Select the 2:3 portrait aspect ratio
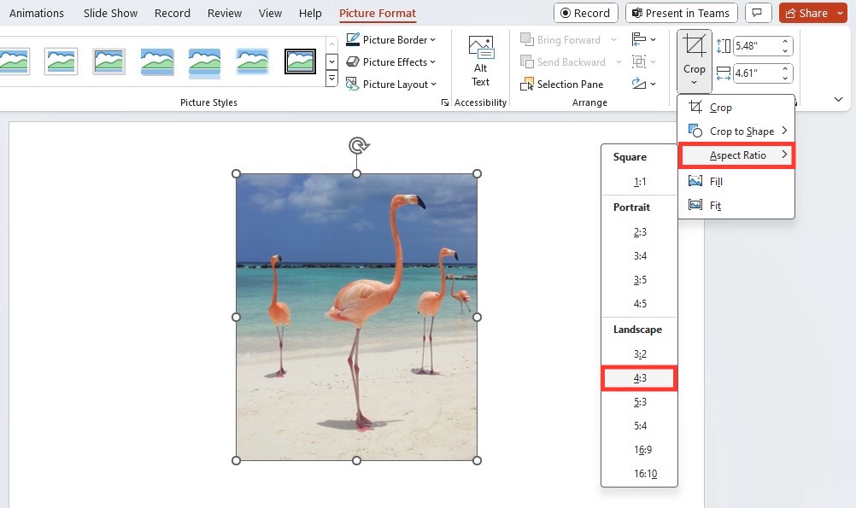This screenshot has width=856, height=508. (639, 232)
